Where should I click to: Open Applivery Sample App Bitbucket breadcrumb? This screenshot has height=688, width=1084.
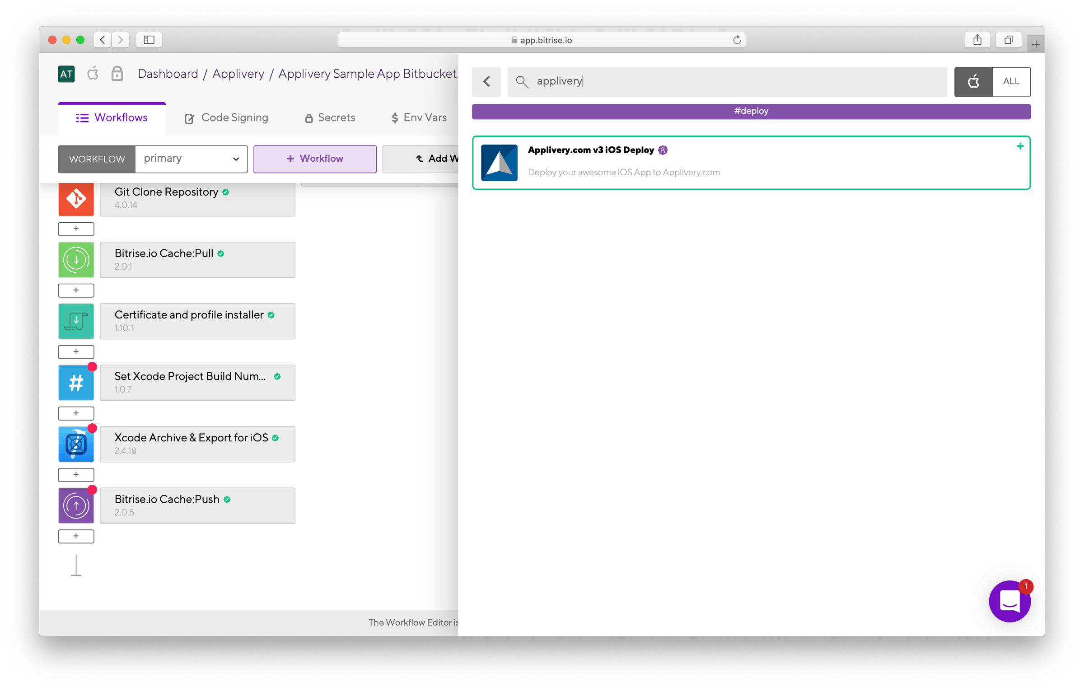click(x=367, y=74)
